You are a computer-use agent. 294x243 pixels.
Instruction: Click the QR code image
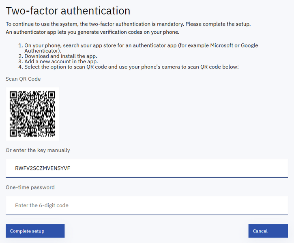(32, 114)
